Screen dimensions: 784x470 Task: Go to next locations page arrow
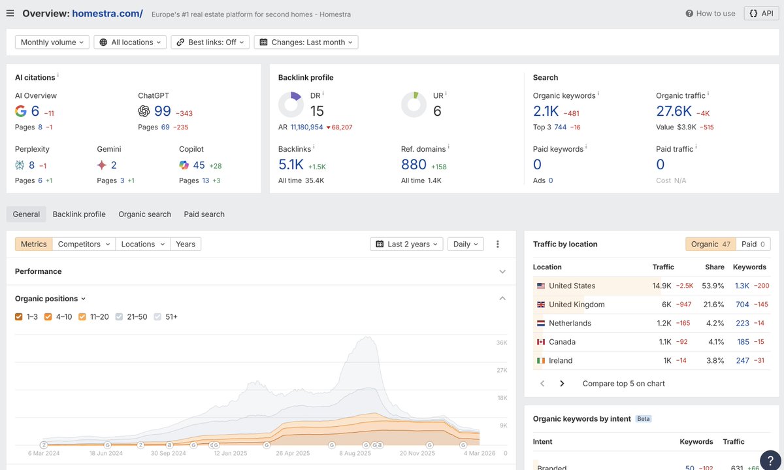562,384
